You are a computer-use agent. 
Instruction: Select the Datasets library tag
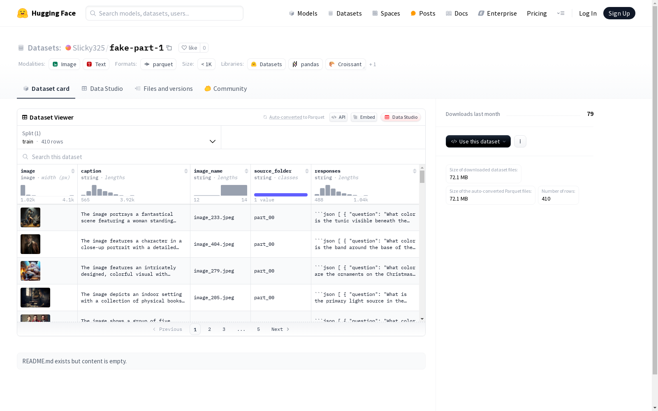tap(266, 64)
